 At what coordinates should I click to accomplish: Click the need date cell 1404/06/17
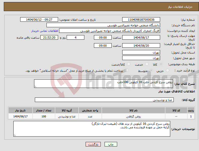20,116
